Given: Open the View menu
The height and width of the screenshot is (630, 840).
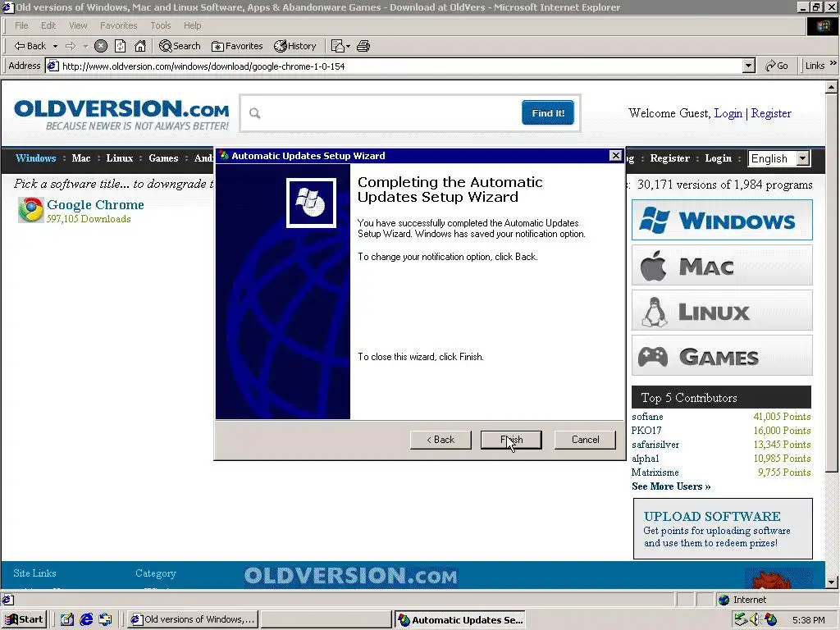Looking at the screenshot, I should coord(78,25).
